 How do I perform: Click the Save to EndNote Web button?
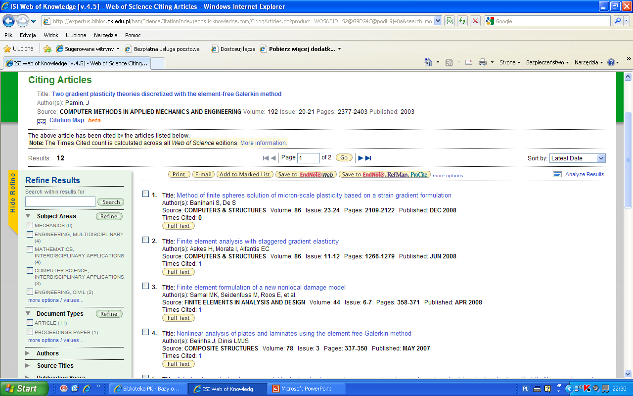pyautogui.click(x=306, y=174)
